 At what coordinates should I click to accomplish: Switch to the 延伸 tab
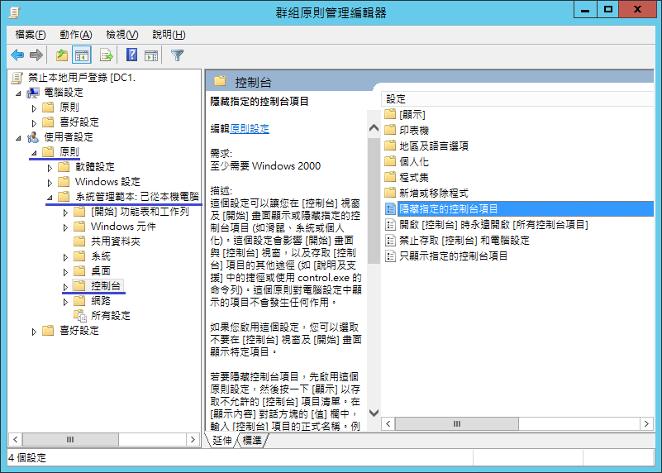coord(222,440)
